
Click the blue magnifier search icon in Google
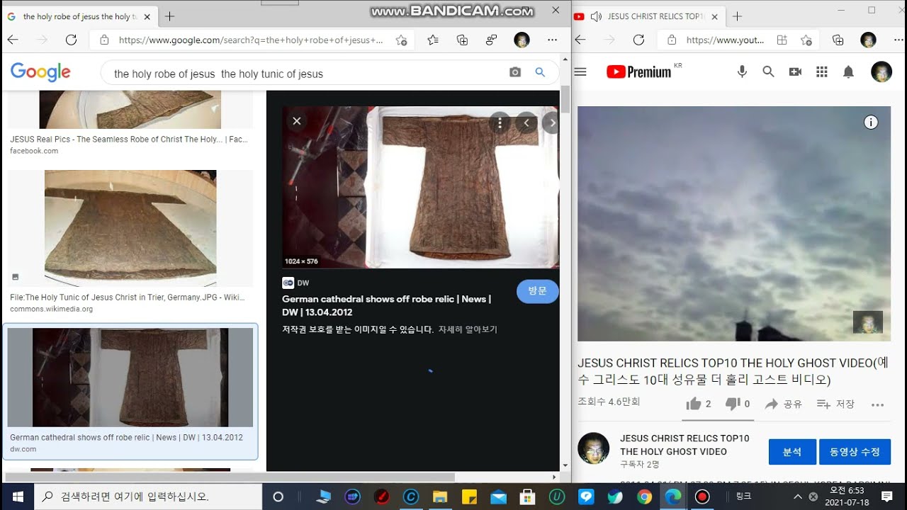(x=540, y=72)
